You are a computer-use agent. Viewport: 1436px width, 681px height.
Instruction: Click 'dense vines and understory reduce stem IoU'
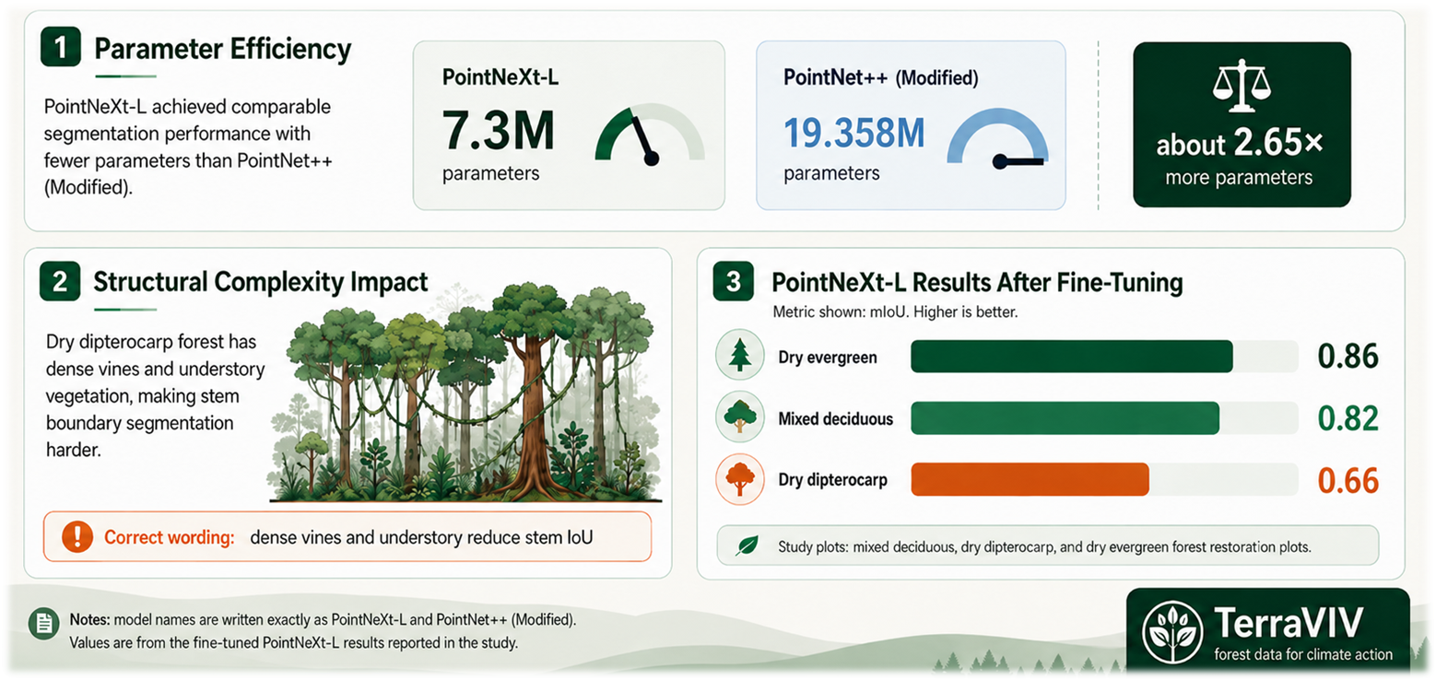(x=421, y=536)
